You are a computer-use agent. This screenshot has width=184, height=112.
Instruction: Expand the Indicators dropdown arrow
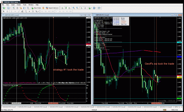point(91,8)
